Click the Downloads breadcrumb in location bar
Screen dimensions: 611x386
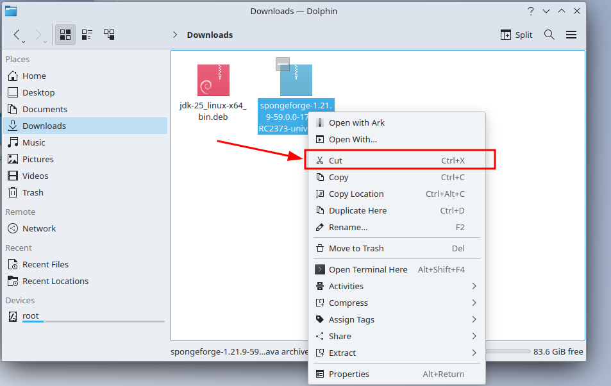tap(210, 35)
